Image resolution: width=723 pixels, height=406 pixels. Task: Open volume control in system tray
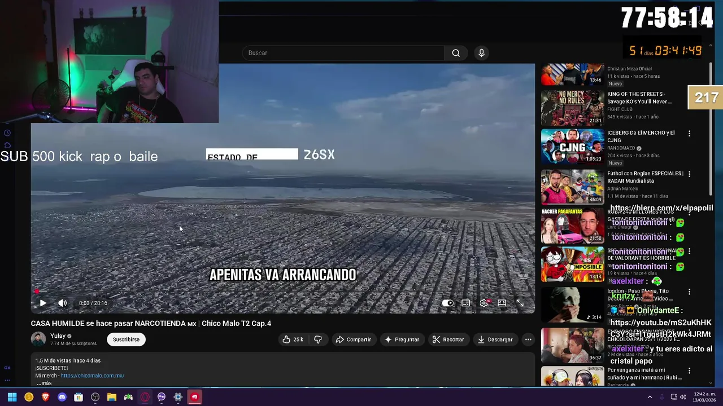683,397
